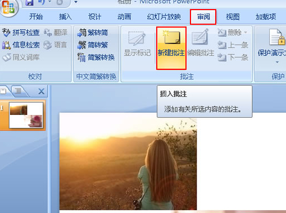The width and height of the screenshot is (286, 213).
Task: Click 新建批注 new comment button
Action: [x=171, y=48]
